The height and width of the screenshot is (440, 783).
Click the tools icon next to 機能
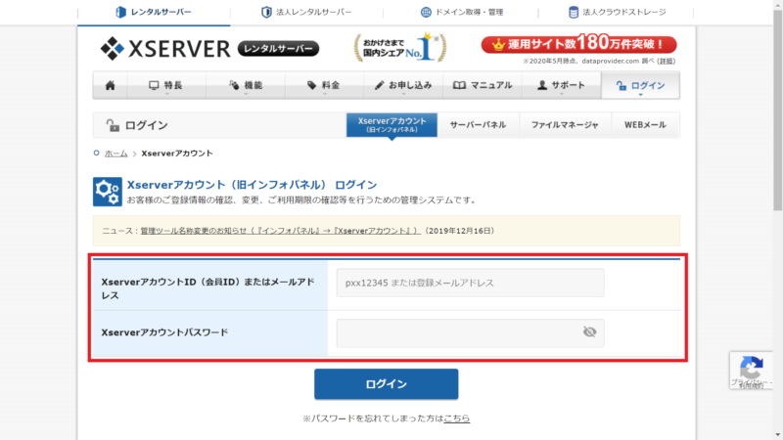pyautogui.click(x=234, y=85)
